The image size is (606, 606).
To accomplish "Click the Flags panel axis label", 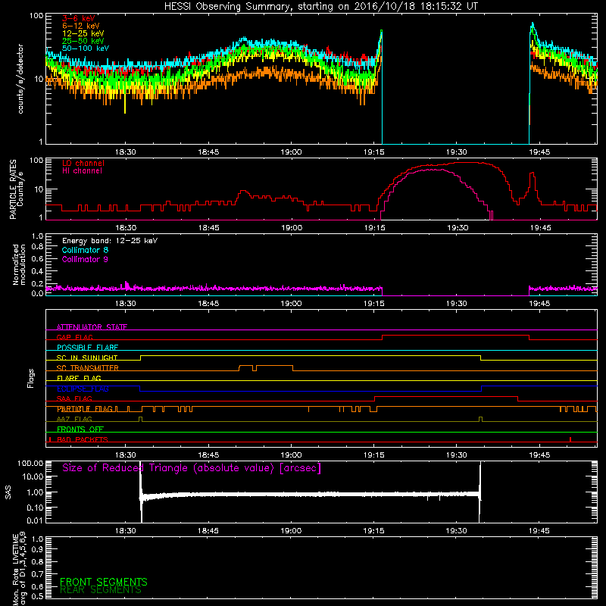I will 31,378.
